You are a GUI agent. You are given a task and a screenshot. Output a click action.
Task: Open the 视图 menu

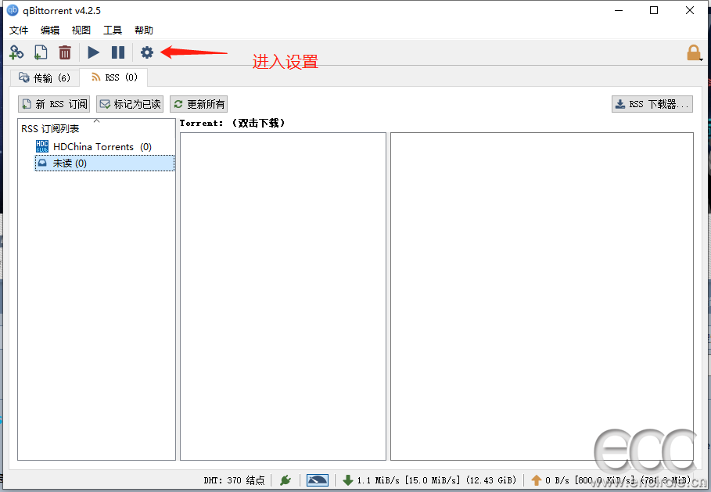[x=81, y=31]
